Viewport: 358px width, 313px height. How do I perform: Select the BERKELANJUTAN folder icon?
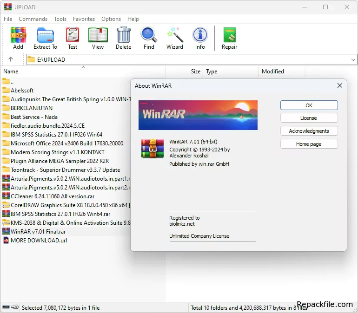click(6, 108)
